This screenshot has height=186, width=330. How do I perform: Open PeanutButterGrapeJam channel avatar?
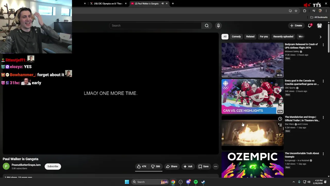pyautogui.click(x=6, y=166)
